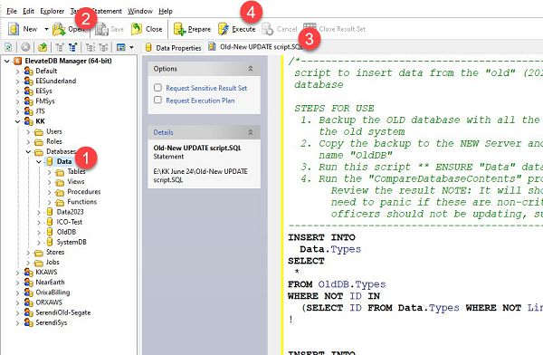Viewport: 543px width, 355px height.
Task: Click the Cancel toolbar button
Action: click(280, 29)
